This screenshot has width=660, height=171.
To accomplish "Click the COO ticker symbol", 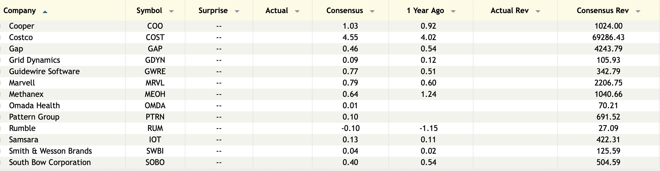I will click(x=155, y=26).
